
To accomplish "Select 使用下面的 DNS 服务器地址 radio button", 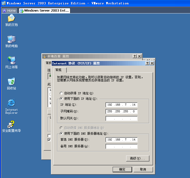I will point(61,134).
